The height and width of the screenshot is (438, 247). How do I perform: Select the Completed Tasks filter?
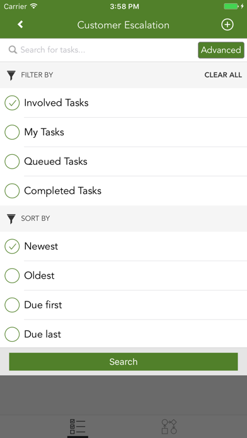123,191
